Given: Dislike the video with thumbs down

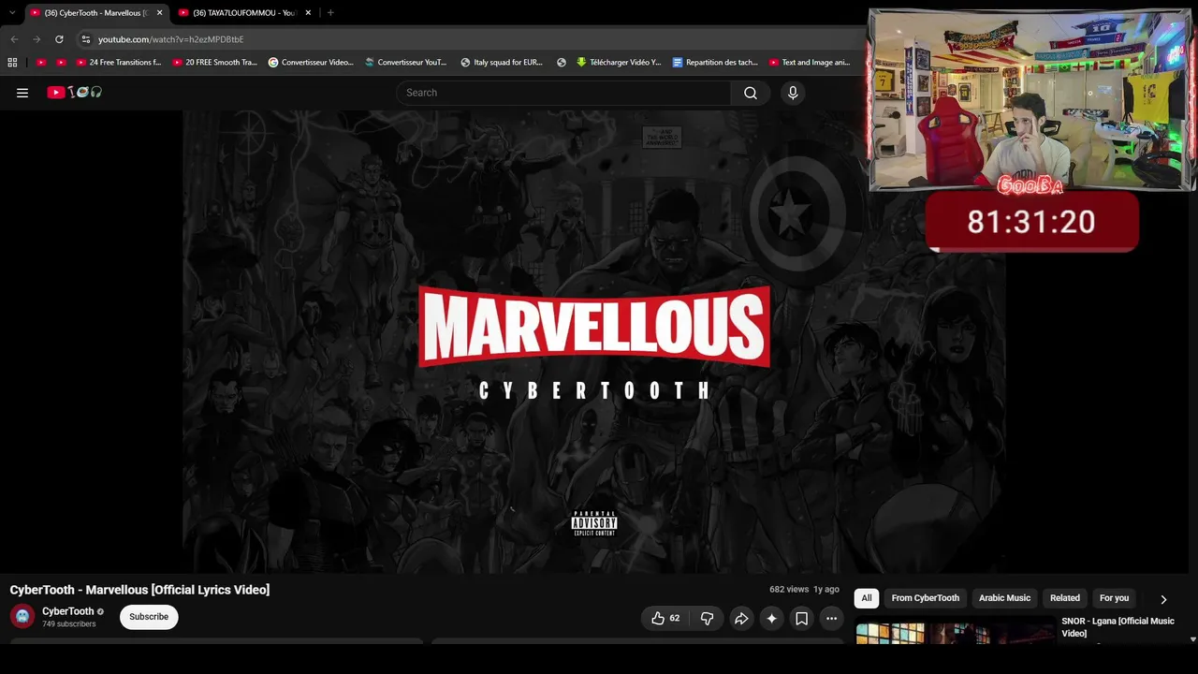Looking at the screenshot, I should pyautogui.click(x=708, y=618).
